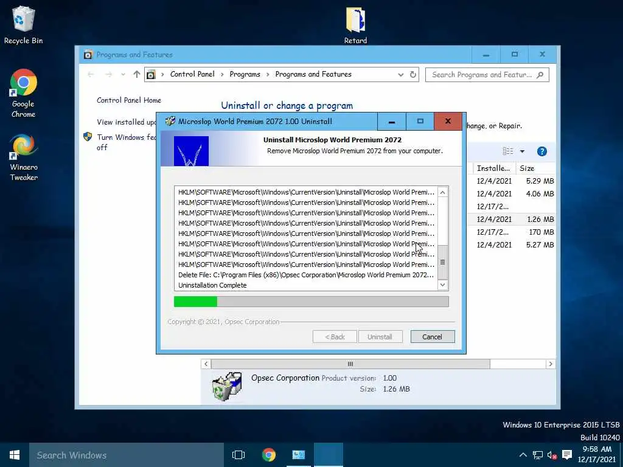Click the Delete File log entry

click(306, 275)
